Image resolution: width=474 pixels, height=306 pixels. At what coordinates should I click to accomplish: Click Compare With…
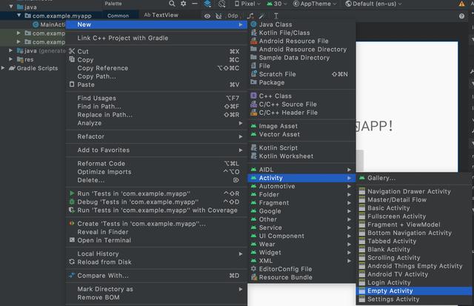click(x=156, y=276)
